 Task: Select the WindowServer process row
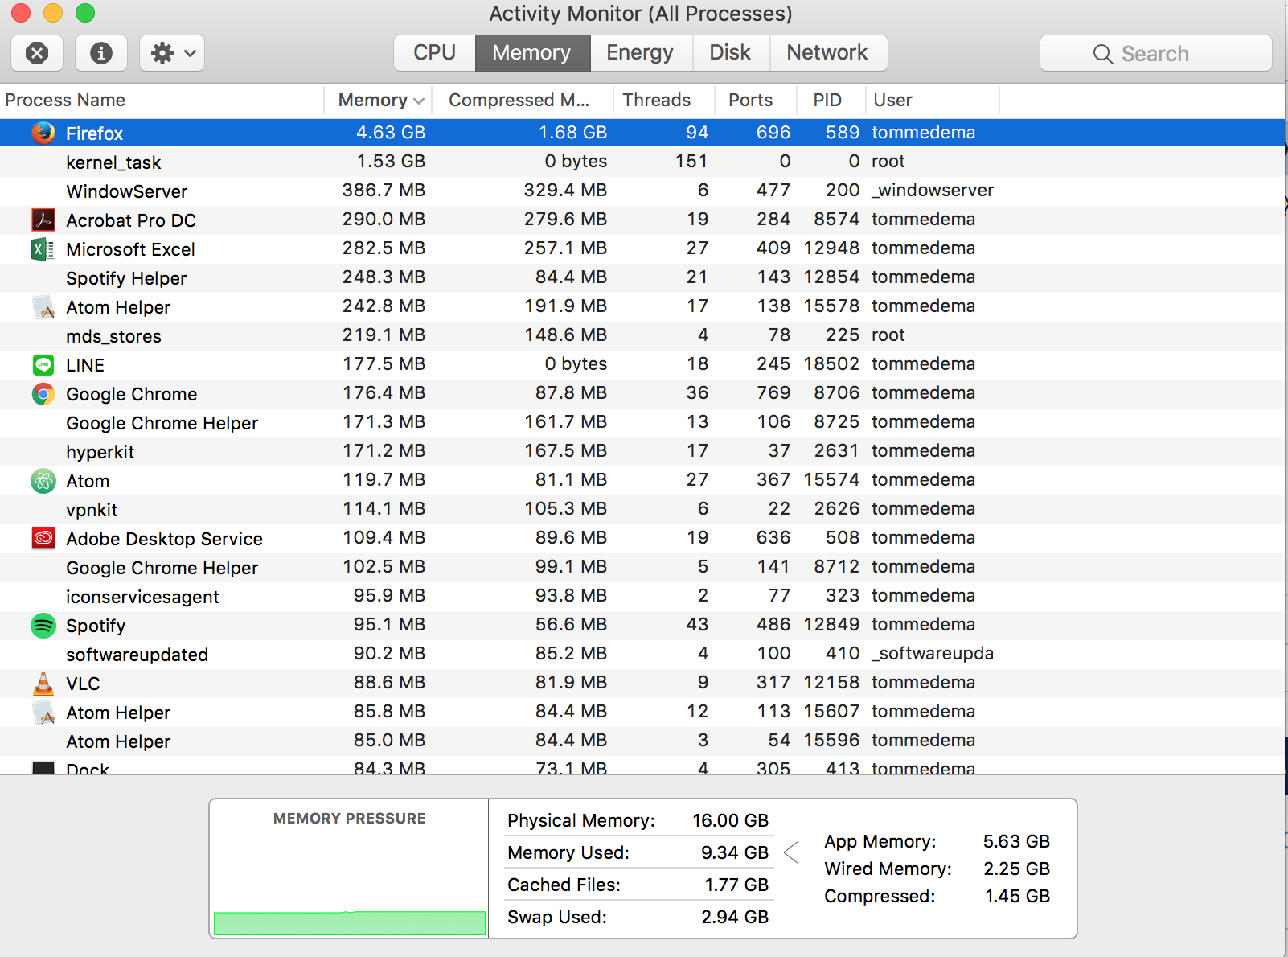(642, 191)
